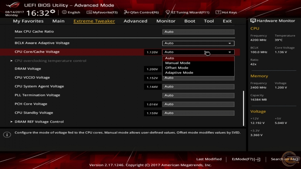The image size is (301, 169).
Task: Choose Auto in the voltage dropdown list
Action: pos(198,58)
